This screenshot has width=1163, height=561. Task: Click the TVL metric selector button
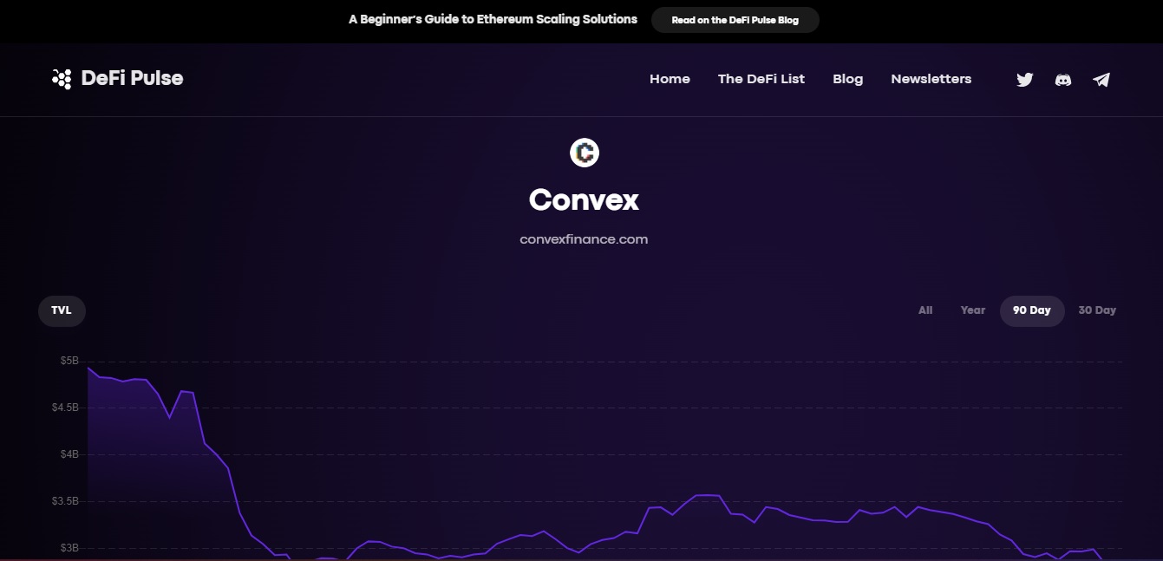click(61, 310)
